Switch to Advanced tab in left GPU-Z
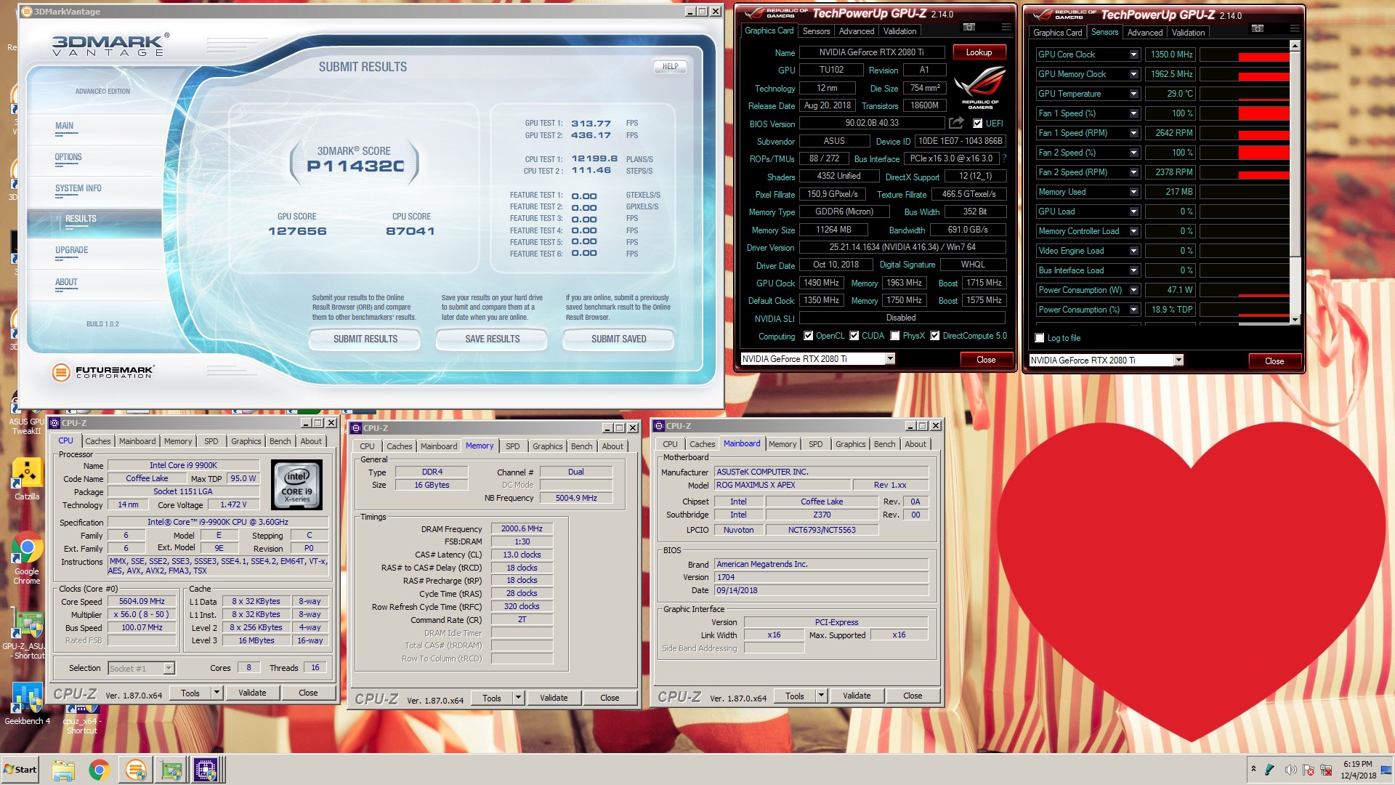 [857, 31]
